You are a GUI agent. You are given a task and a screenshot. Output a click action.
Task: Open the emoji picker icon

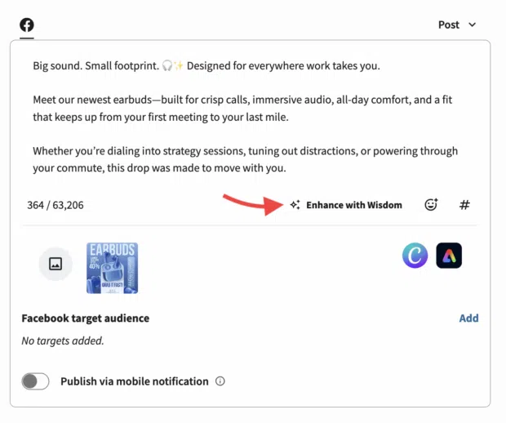[431, 204]
